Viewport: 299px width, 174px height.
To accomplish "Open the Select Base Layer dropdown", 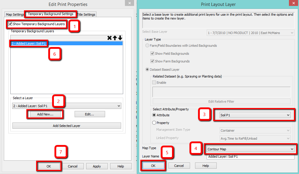I will (x=250, y=33).
